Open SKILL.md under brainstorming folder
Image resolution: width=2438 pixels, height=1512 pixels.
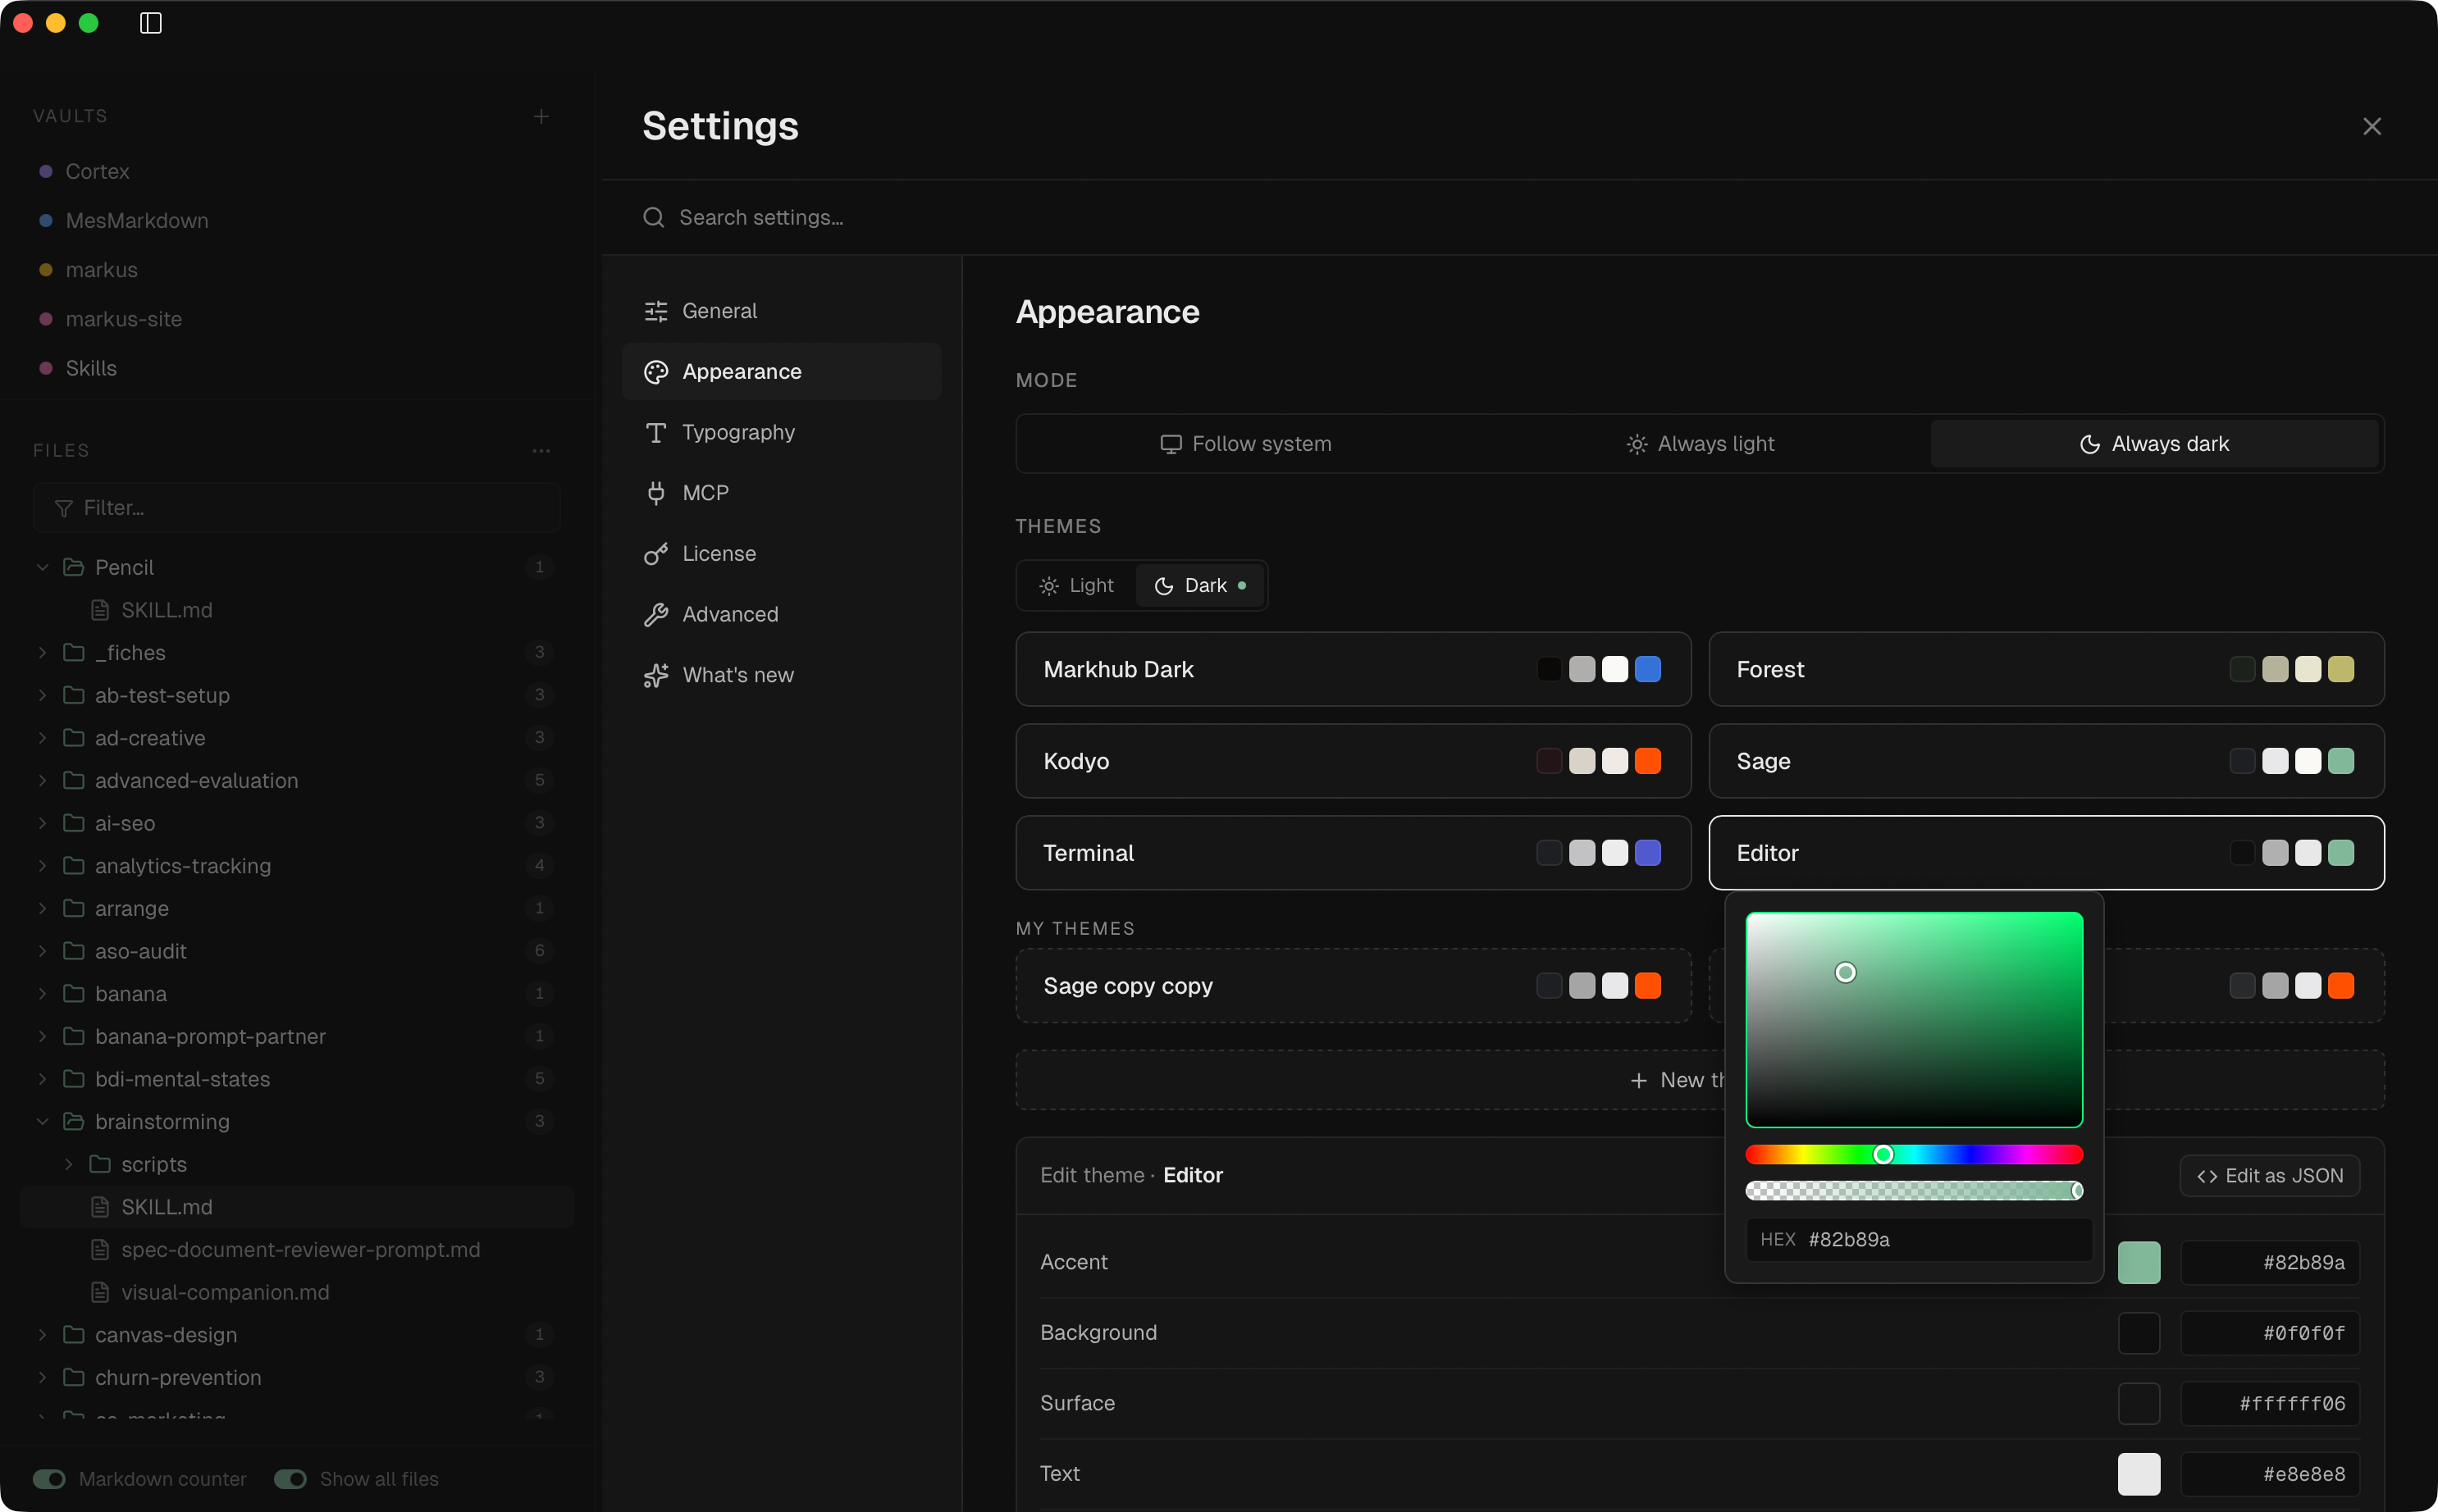[x=297, y=1207]
